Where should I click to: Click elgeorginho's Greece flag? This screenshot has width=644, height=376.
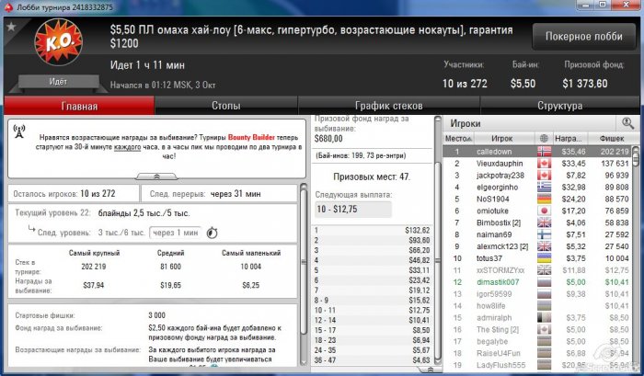545,188
